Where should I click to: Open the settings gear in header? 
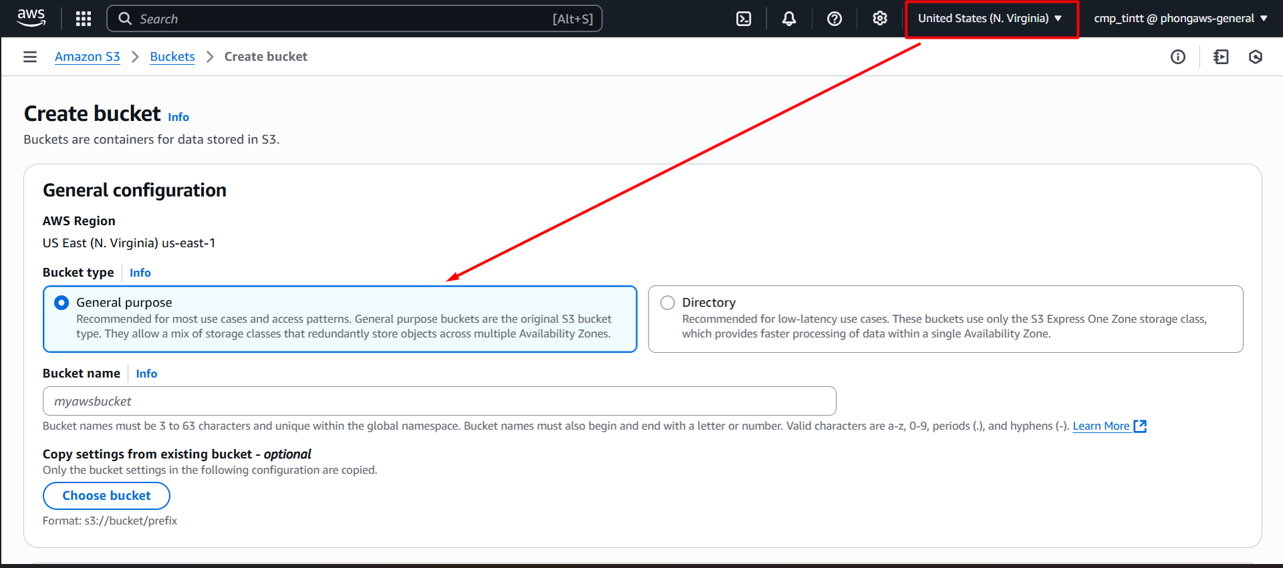pos(880,19)
